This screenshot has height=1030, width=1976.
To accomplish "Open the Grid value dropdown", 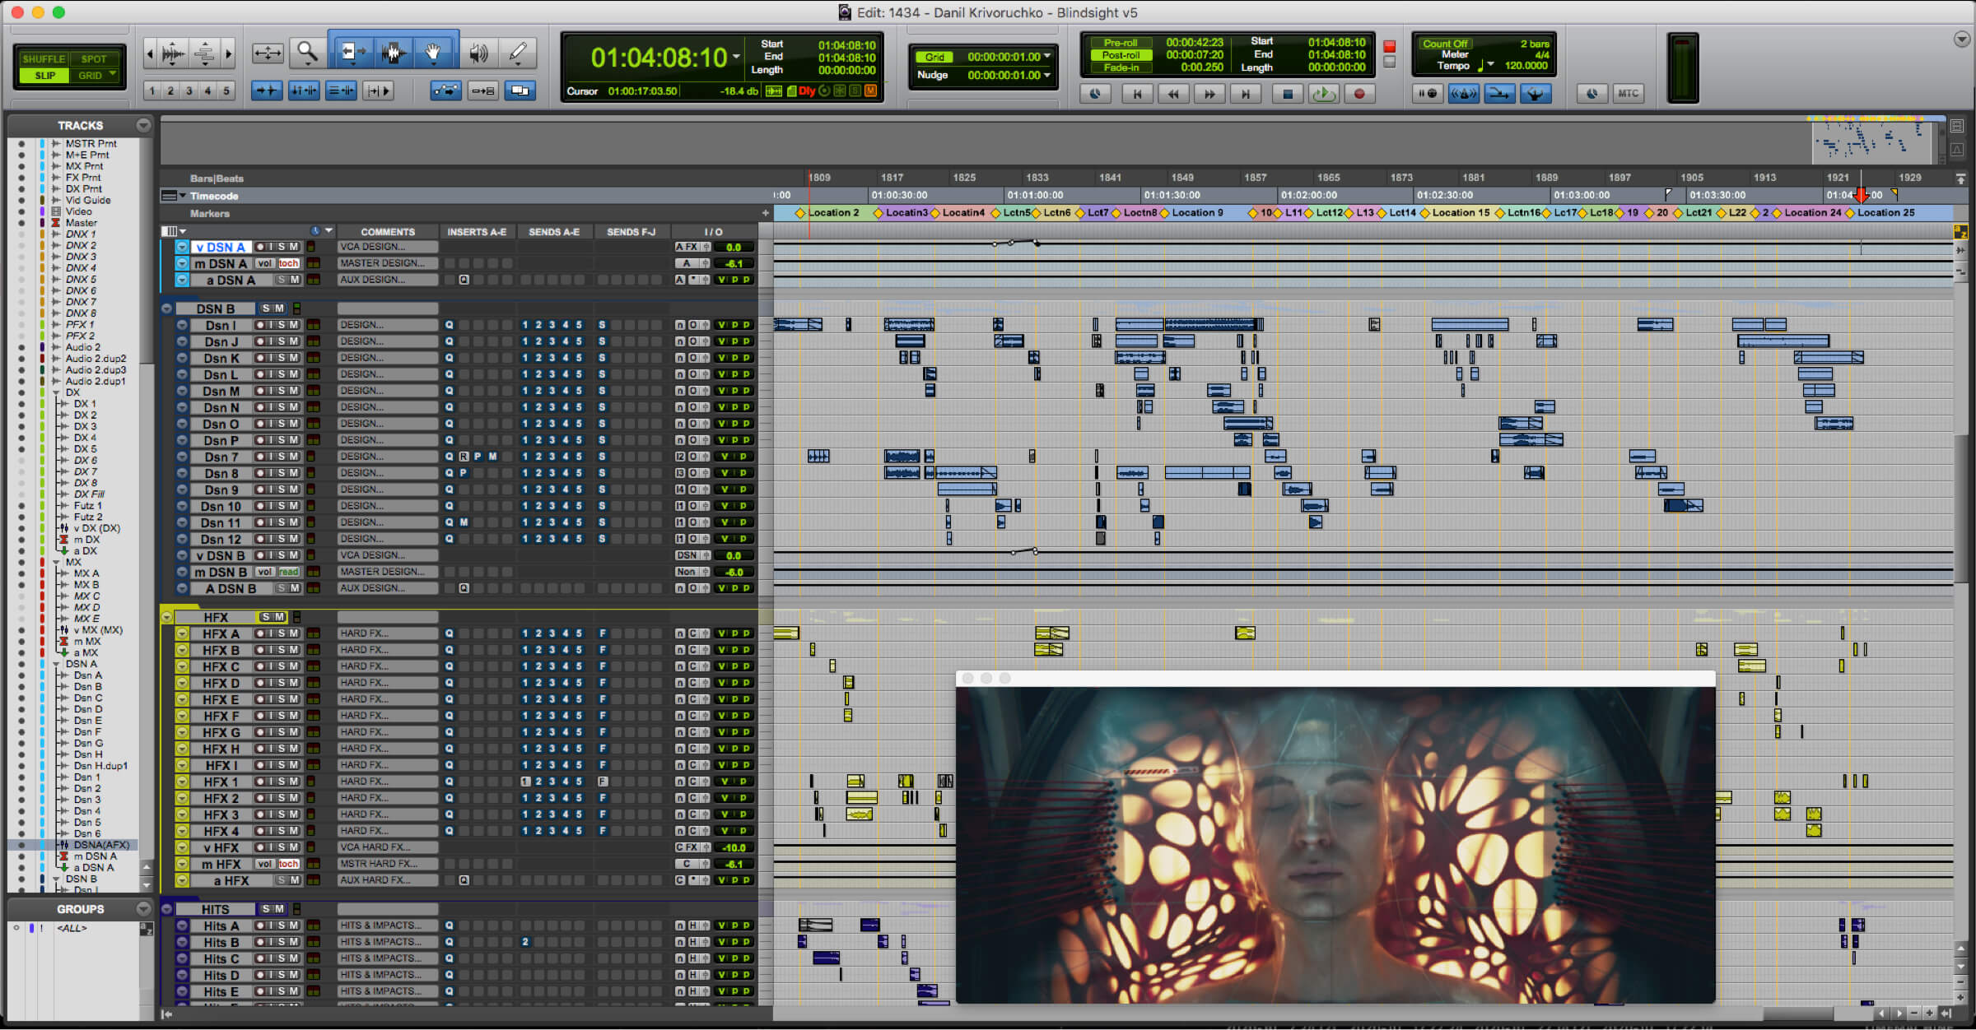I will pyautogui.click(x=1047, y=57).
